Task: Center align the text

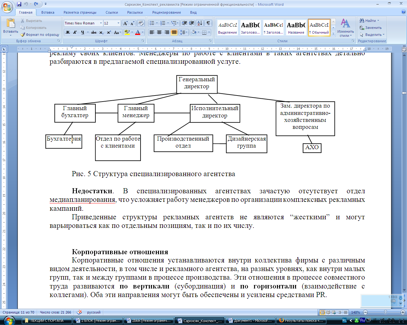Action: 159,32
